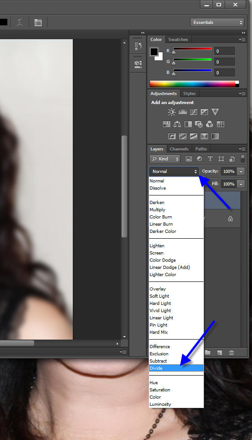Switch to the Channels tab
This screenshot has height=440, width=252.
[179, 149]
